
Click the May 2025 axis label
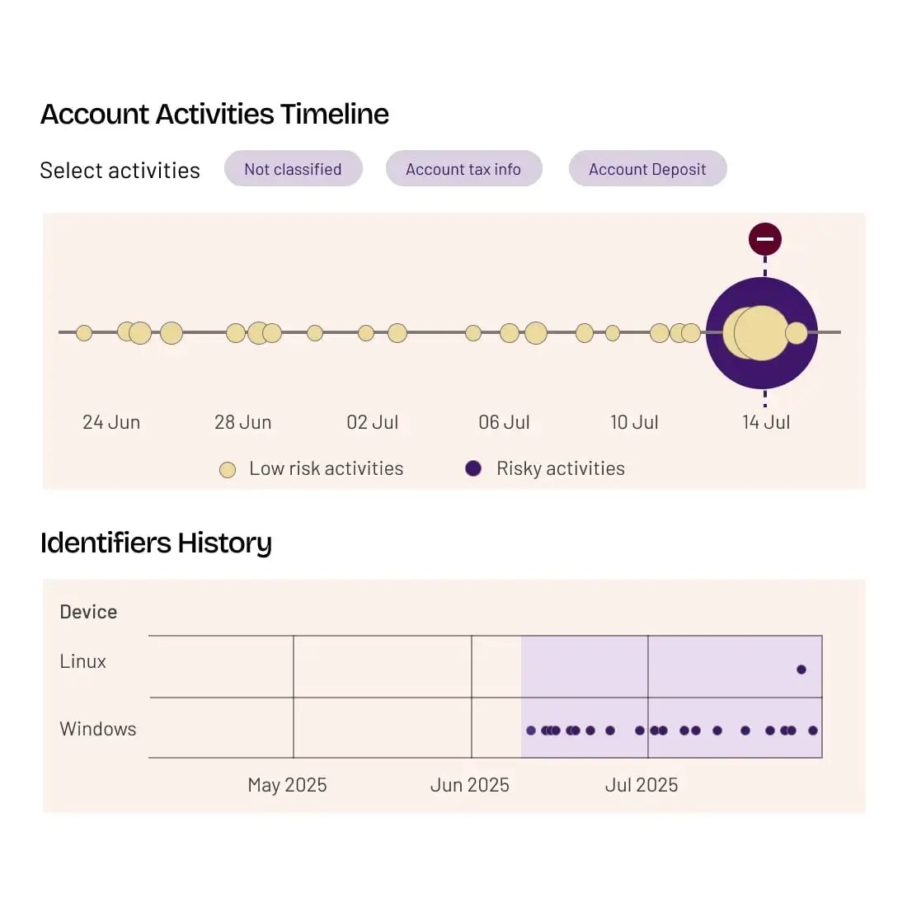click(287, 785)
